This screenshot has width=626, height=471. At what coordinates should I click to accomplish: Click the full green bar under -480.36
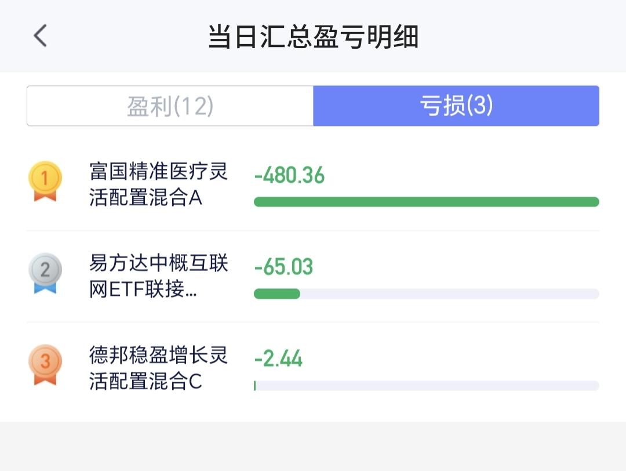click(x=426, y=202)
